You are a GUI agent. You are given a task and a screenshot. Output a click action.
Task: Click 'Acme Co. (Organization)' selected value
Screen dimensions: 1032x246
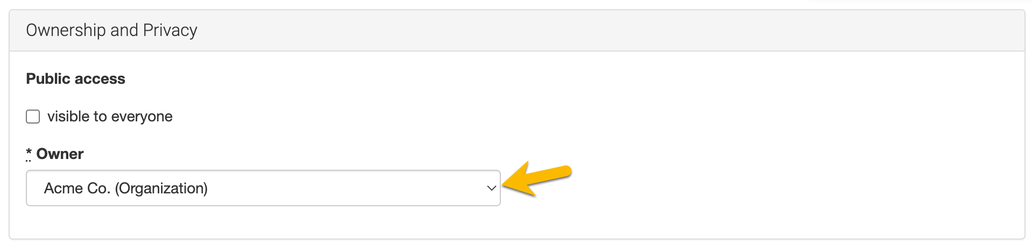[126, 189]
